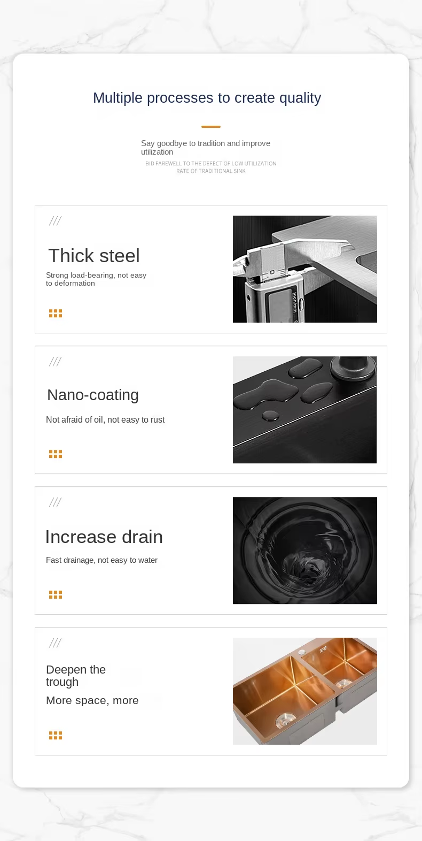Open the caliper measuring steel thickness image

[x=304, y=269]
